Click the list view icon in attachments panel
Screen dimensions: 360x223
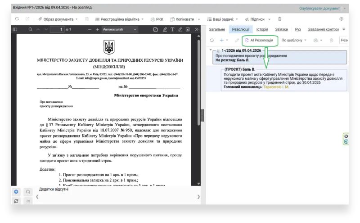tap(28, 201)
